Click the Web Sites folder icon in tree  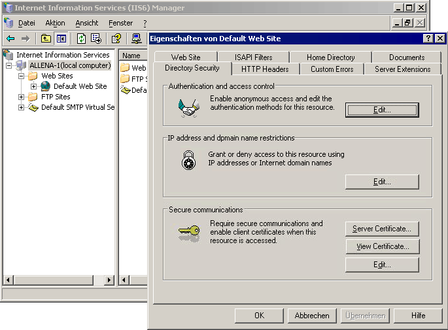coord(33,76)
